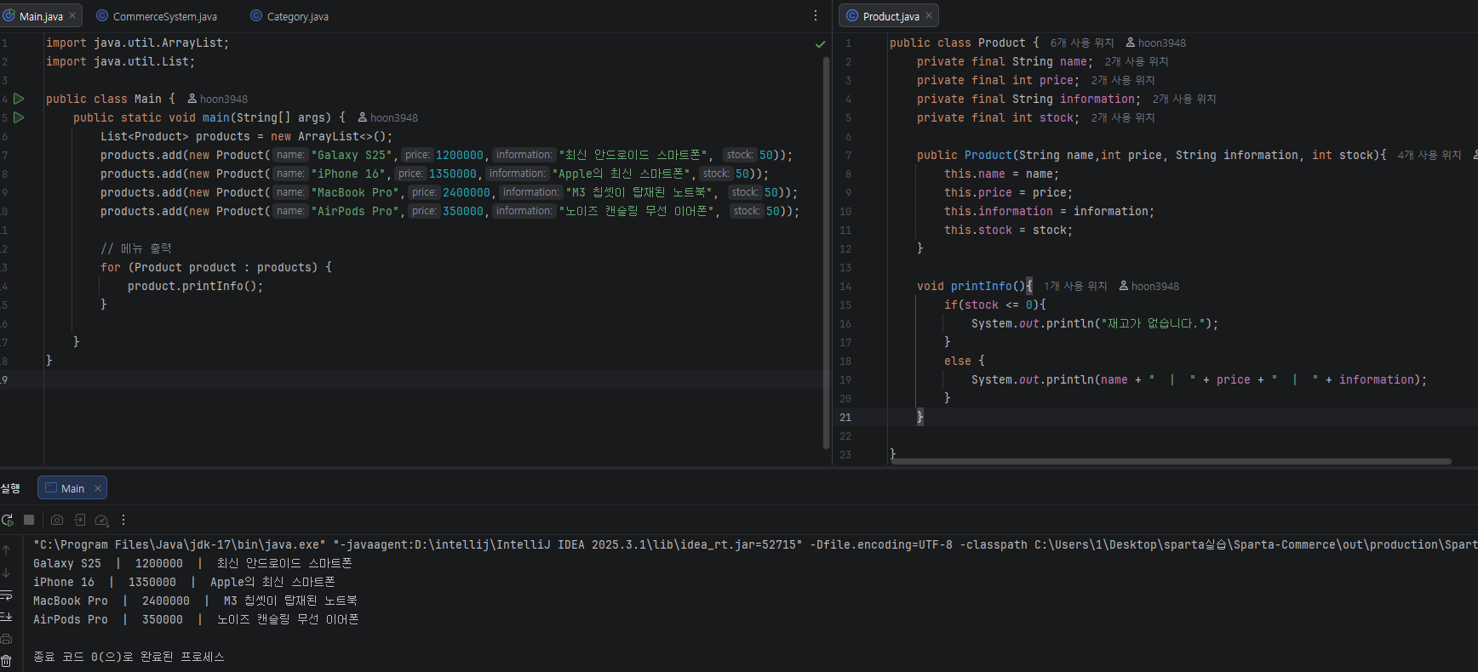Open usages link beside information field
The width and height of the screenshot is (1478, 672).
click(1184, 99)
